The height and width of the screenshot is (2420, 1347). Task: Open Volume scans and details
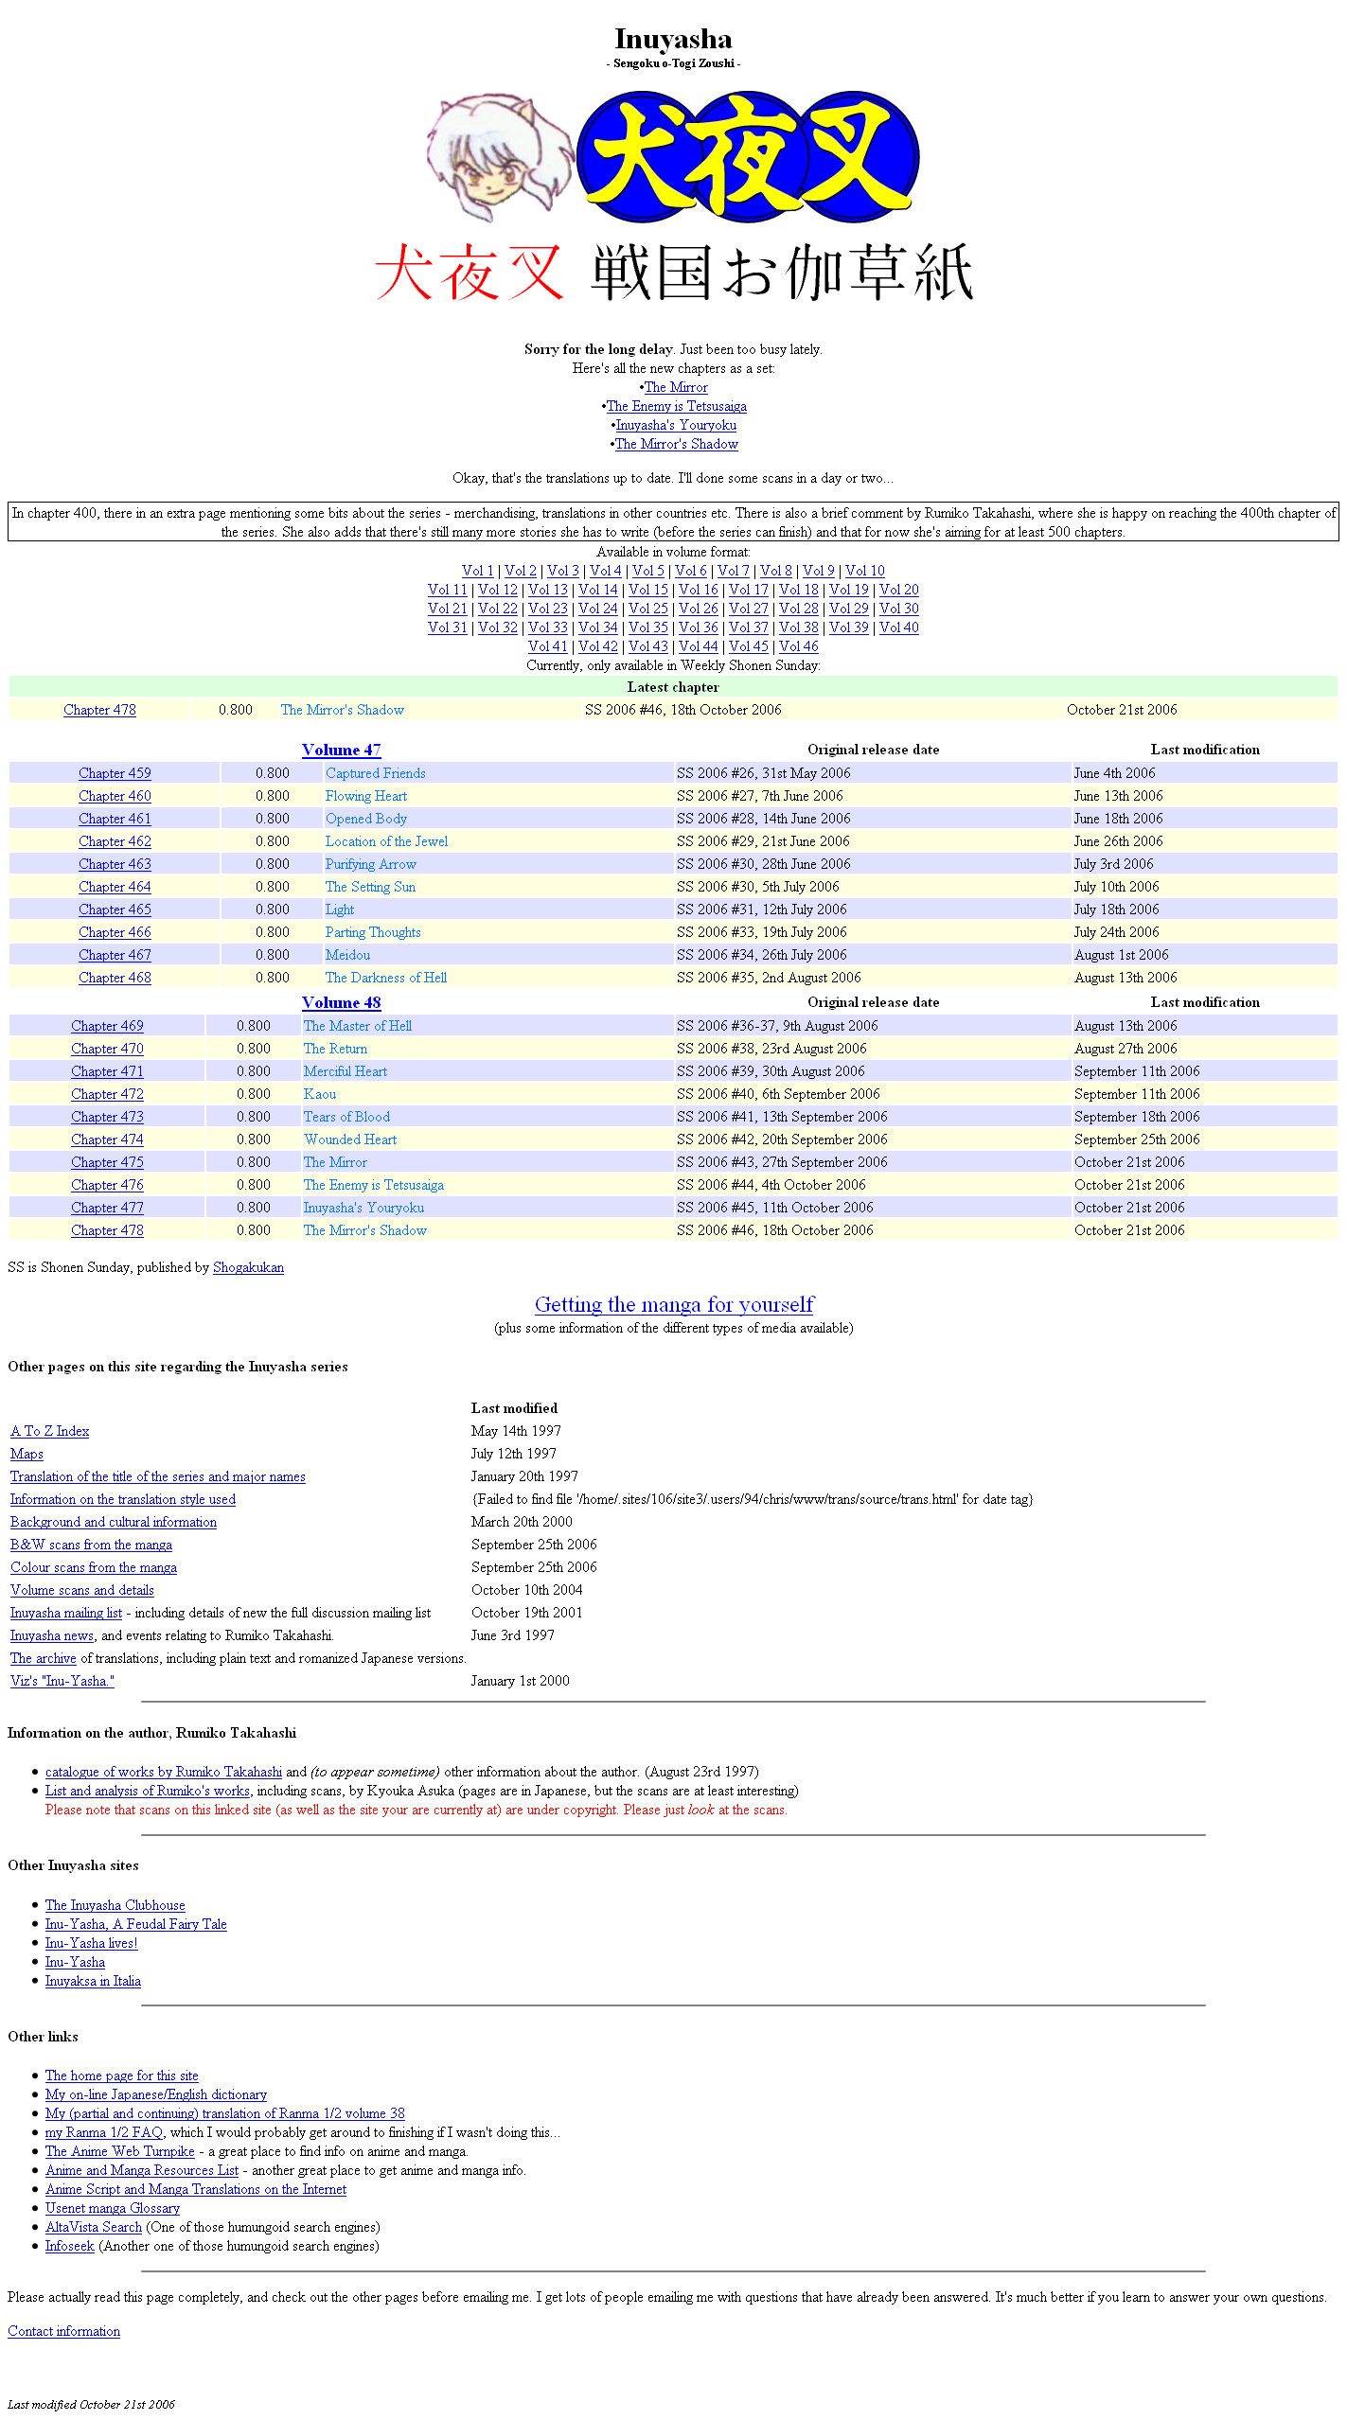click(x=82, y=1590)
